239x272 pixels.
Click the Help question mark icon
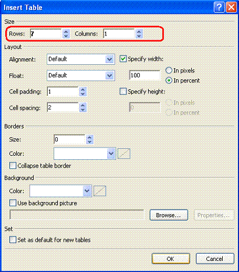219,8
